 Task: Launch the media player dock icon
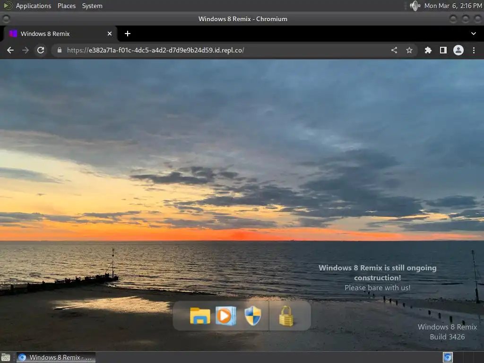pyautogui.click(x=226, y=316)
